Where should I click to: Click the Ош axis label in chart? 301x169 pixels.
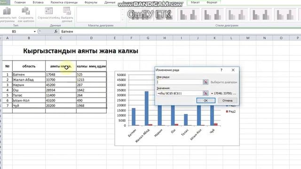tap(173, 131)
